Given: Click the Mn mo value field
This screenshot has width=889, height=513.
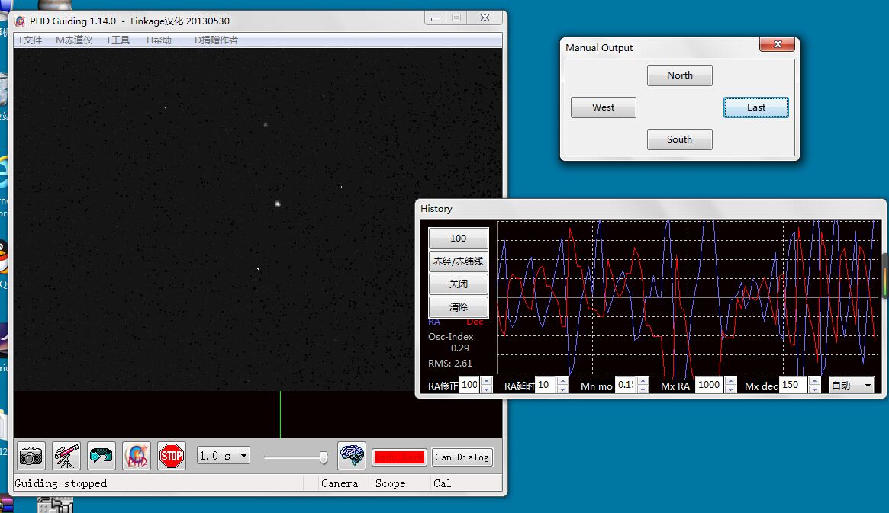Looking at the screenshot, I should (626, 385).
